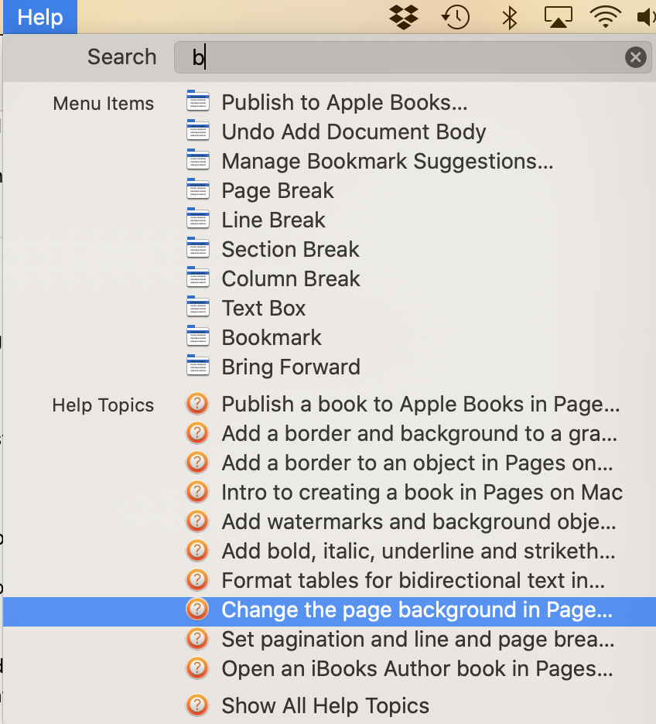Click question icon beside Add watermarks topic
656x724 pixels.
[x=197, y=521]
